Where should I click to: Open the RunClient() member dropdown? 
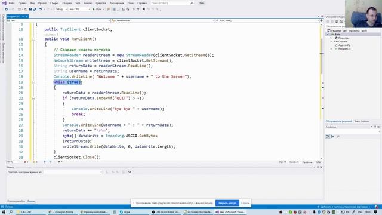[267, 21]
